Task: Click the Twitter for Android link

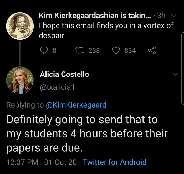Action: pos(114,162)
